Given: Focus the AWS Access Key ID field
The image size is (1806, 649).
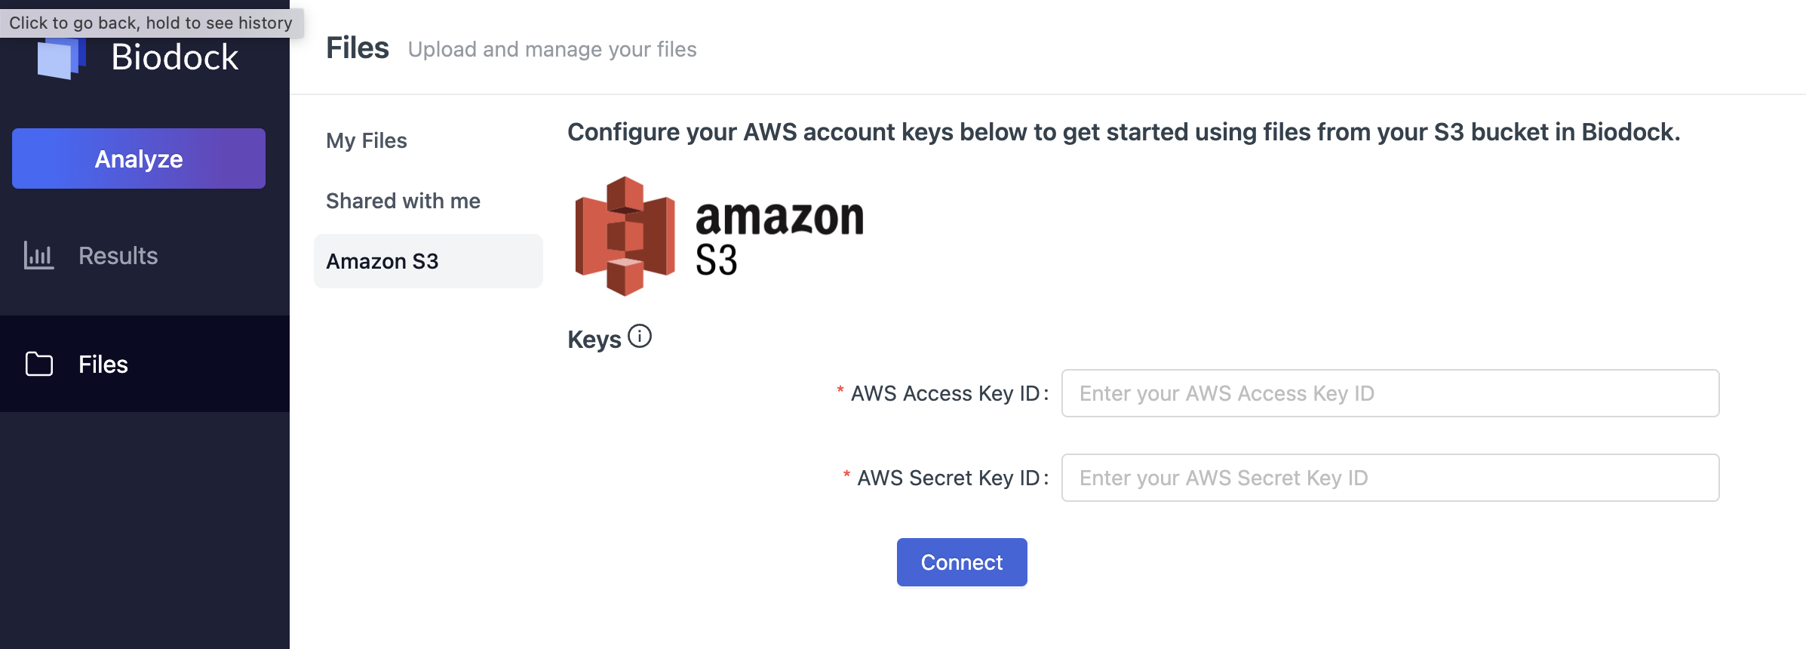Looking at the screenshot, I should 1390,393.
